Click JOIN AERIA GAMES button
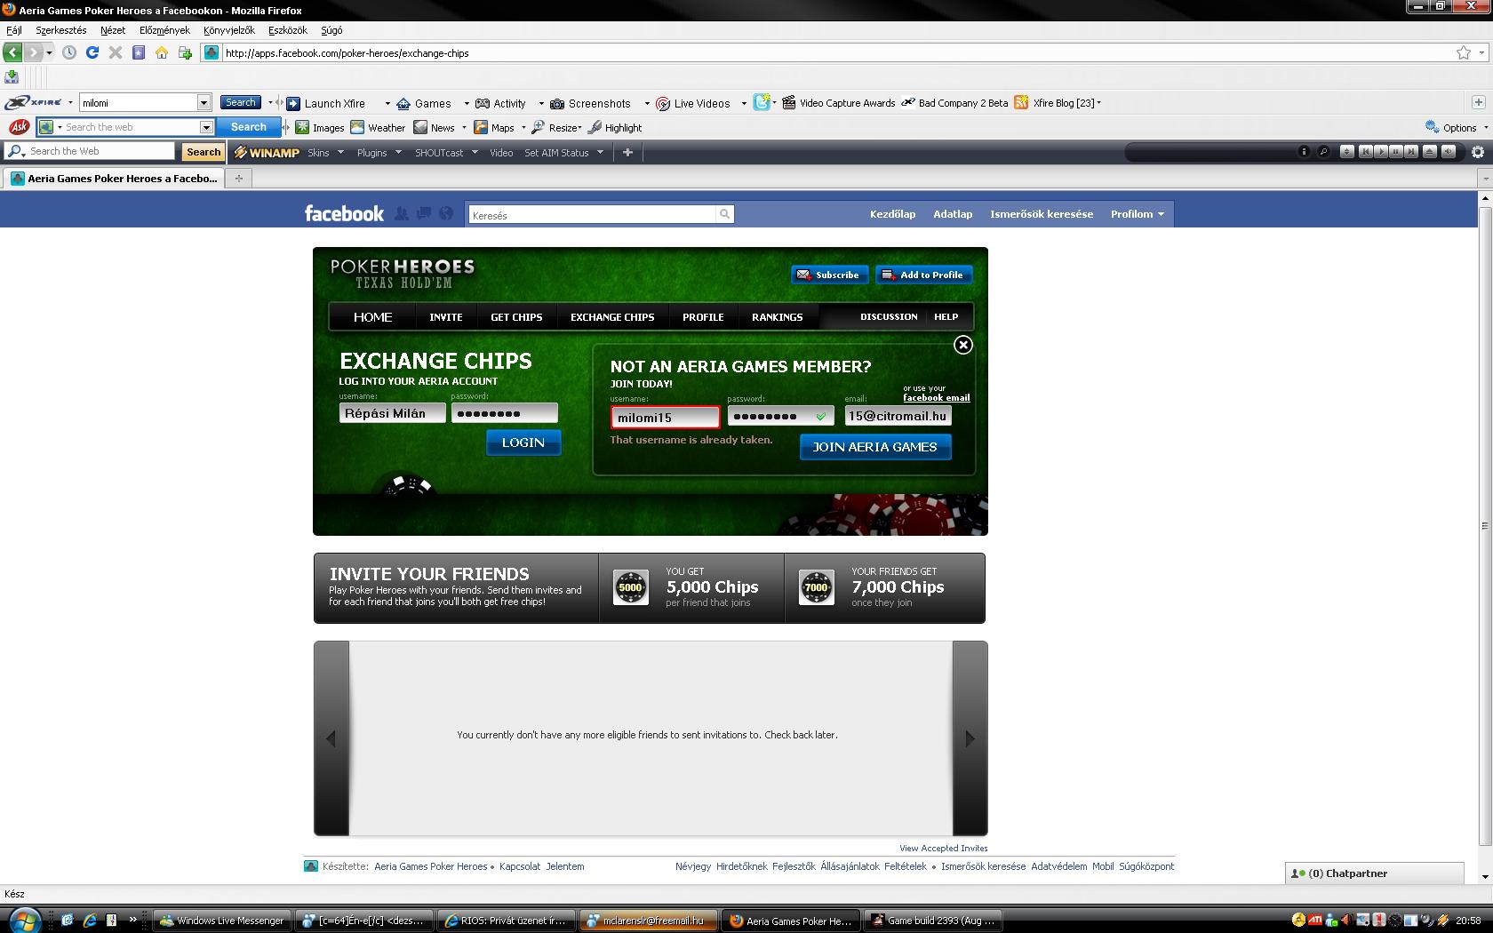This screenshot has width=1493, height=933. [875, 447]
